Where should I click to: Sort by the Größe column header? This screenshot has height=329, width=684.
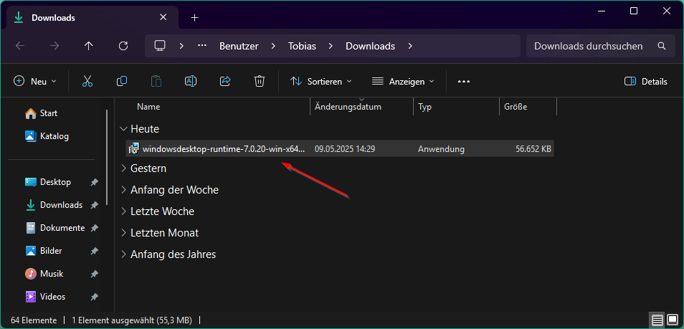516,107
